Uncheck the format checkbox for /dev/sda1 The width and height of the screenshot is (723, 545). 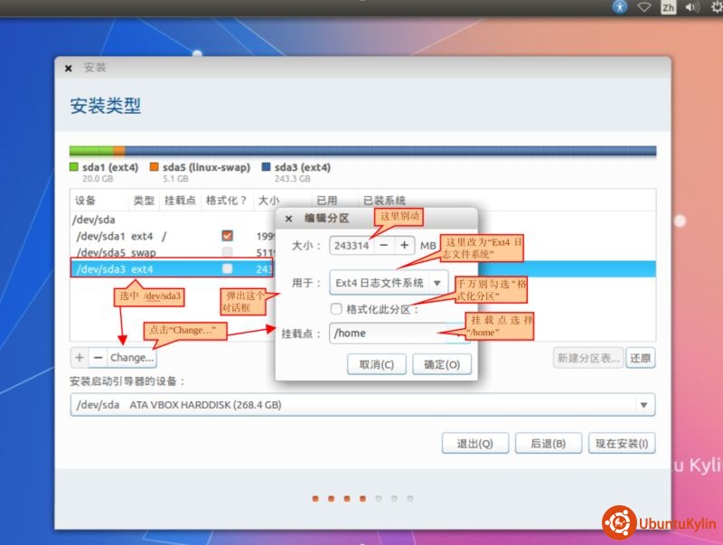pyautogui.click(x=227, y=236)
